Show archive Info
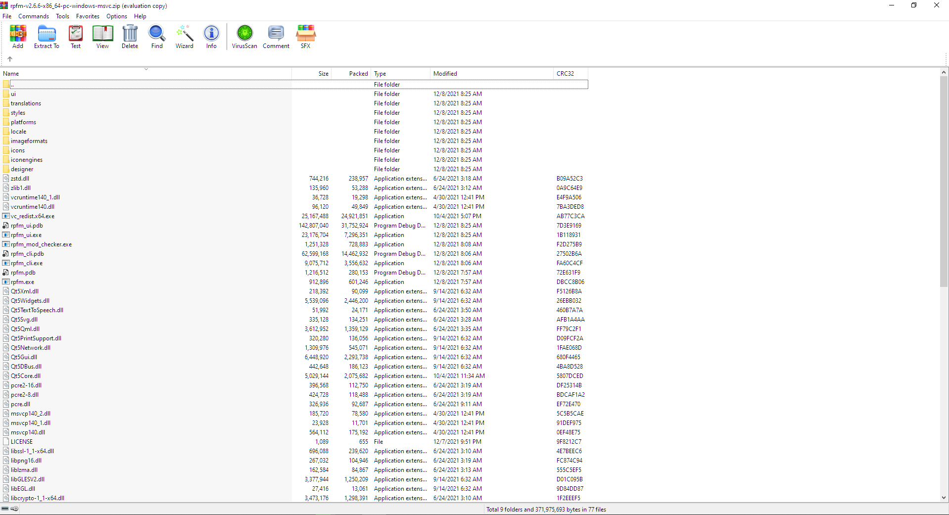This screenshot has width=949, height=515. tap(211, 37)
